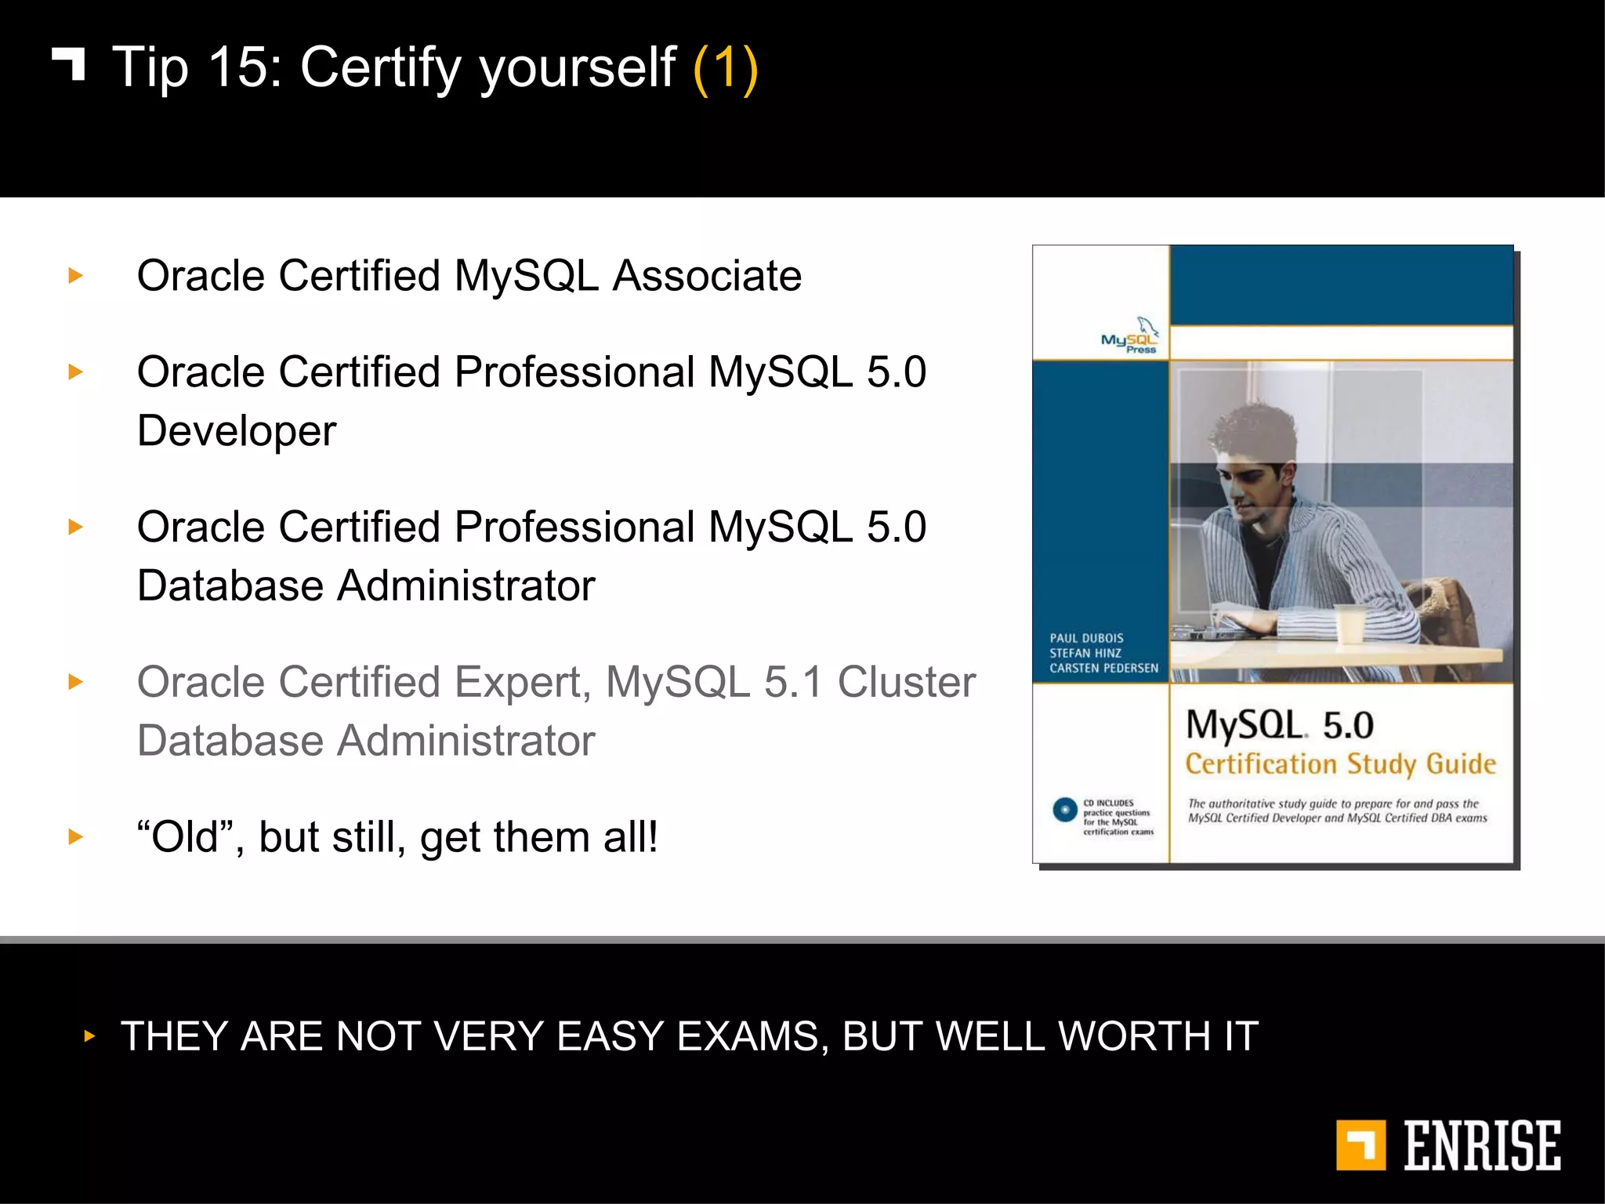Click 'Certification Study Guide' on the book cover
Image resolution: width=1605 pixels, height=1204 pixels.
pos(1340,763)
